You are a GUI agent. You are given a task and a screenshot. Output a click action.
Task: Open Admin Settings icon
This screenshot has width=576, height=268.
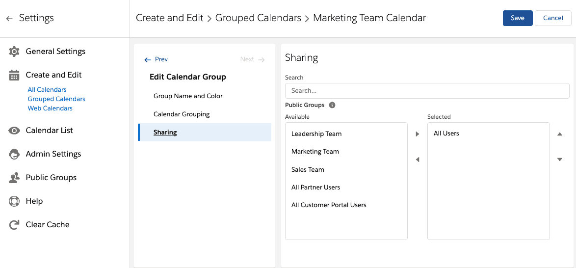point(14,154)
